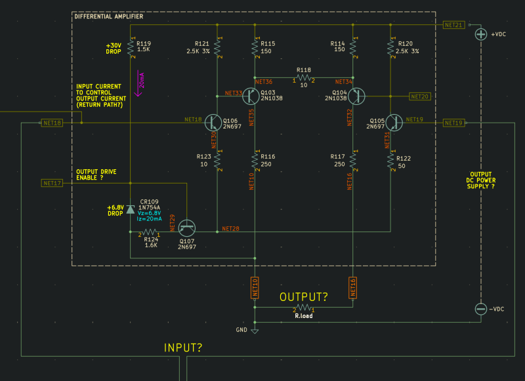The image size is (525, 381).
Task: Click the NET28 net label
Action: pos(231,228)
